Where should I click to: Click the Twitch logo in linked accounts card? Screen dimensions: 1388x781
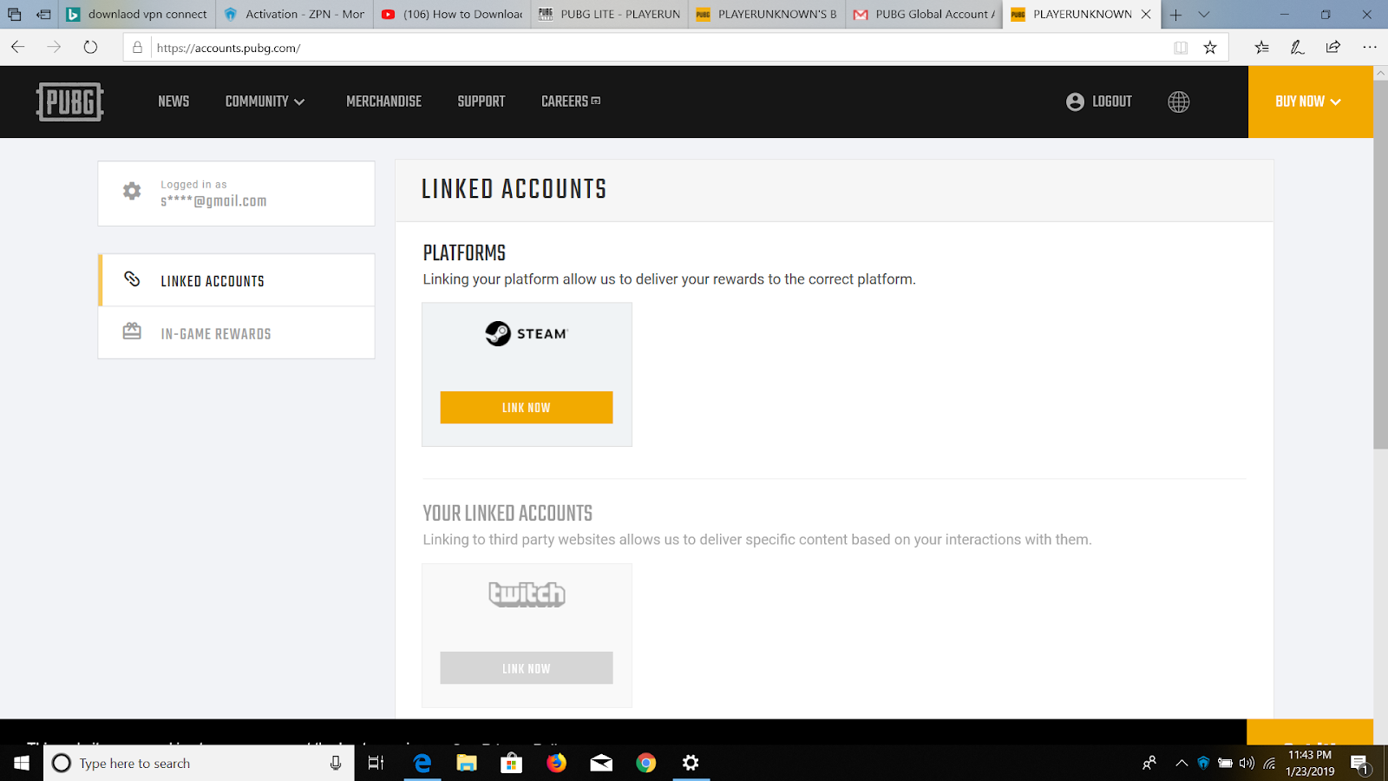527,594
